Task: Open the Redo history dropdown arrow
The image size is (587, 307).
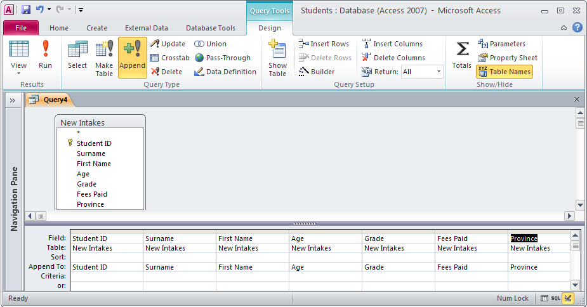Action: 69,10
